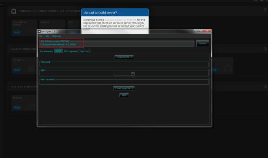
Task: Click the Choose... button for JDK path
Action: [x=203, y=43]
